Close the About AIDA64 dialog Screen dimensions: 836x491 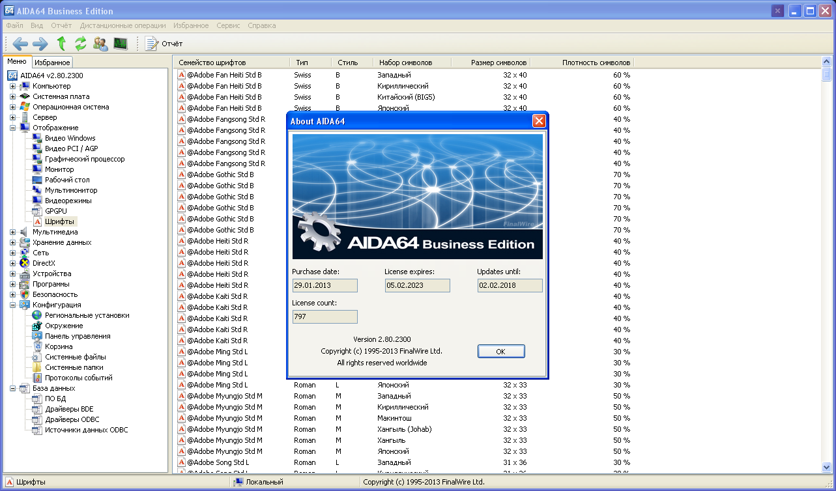point(539,121)
